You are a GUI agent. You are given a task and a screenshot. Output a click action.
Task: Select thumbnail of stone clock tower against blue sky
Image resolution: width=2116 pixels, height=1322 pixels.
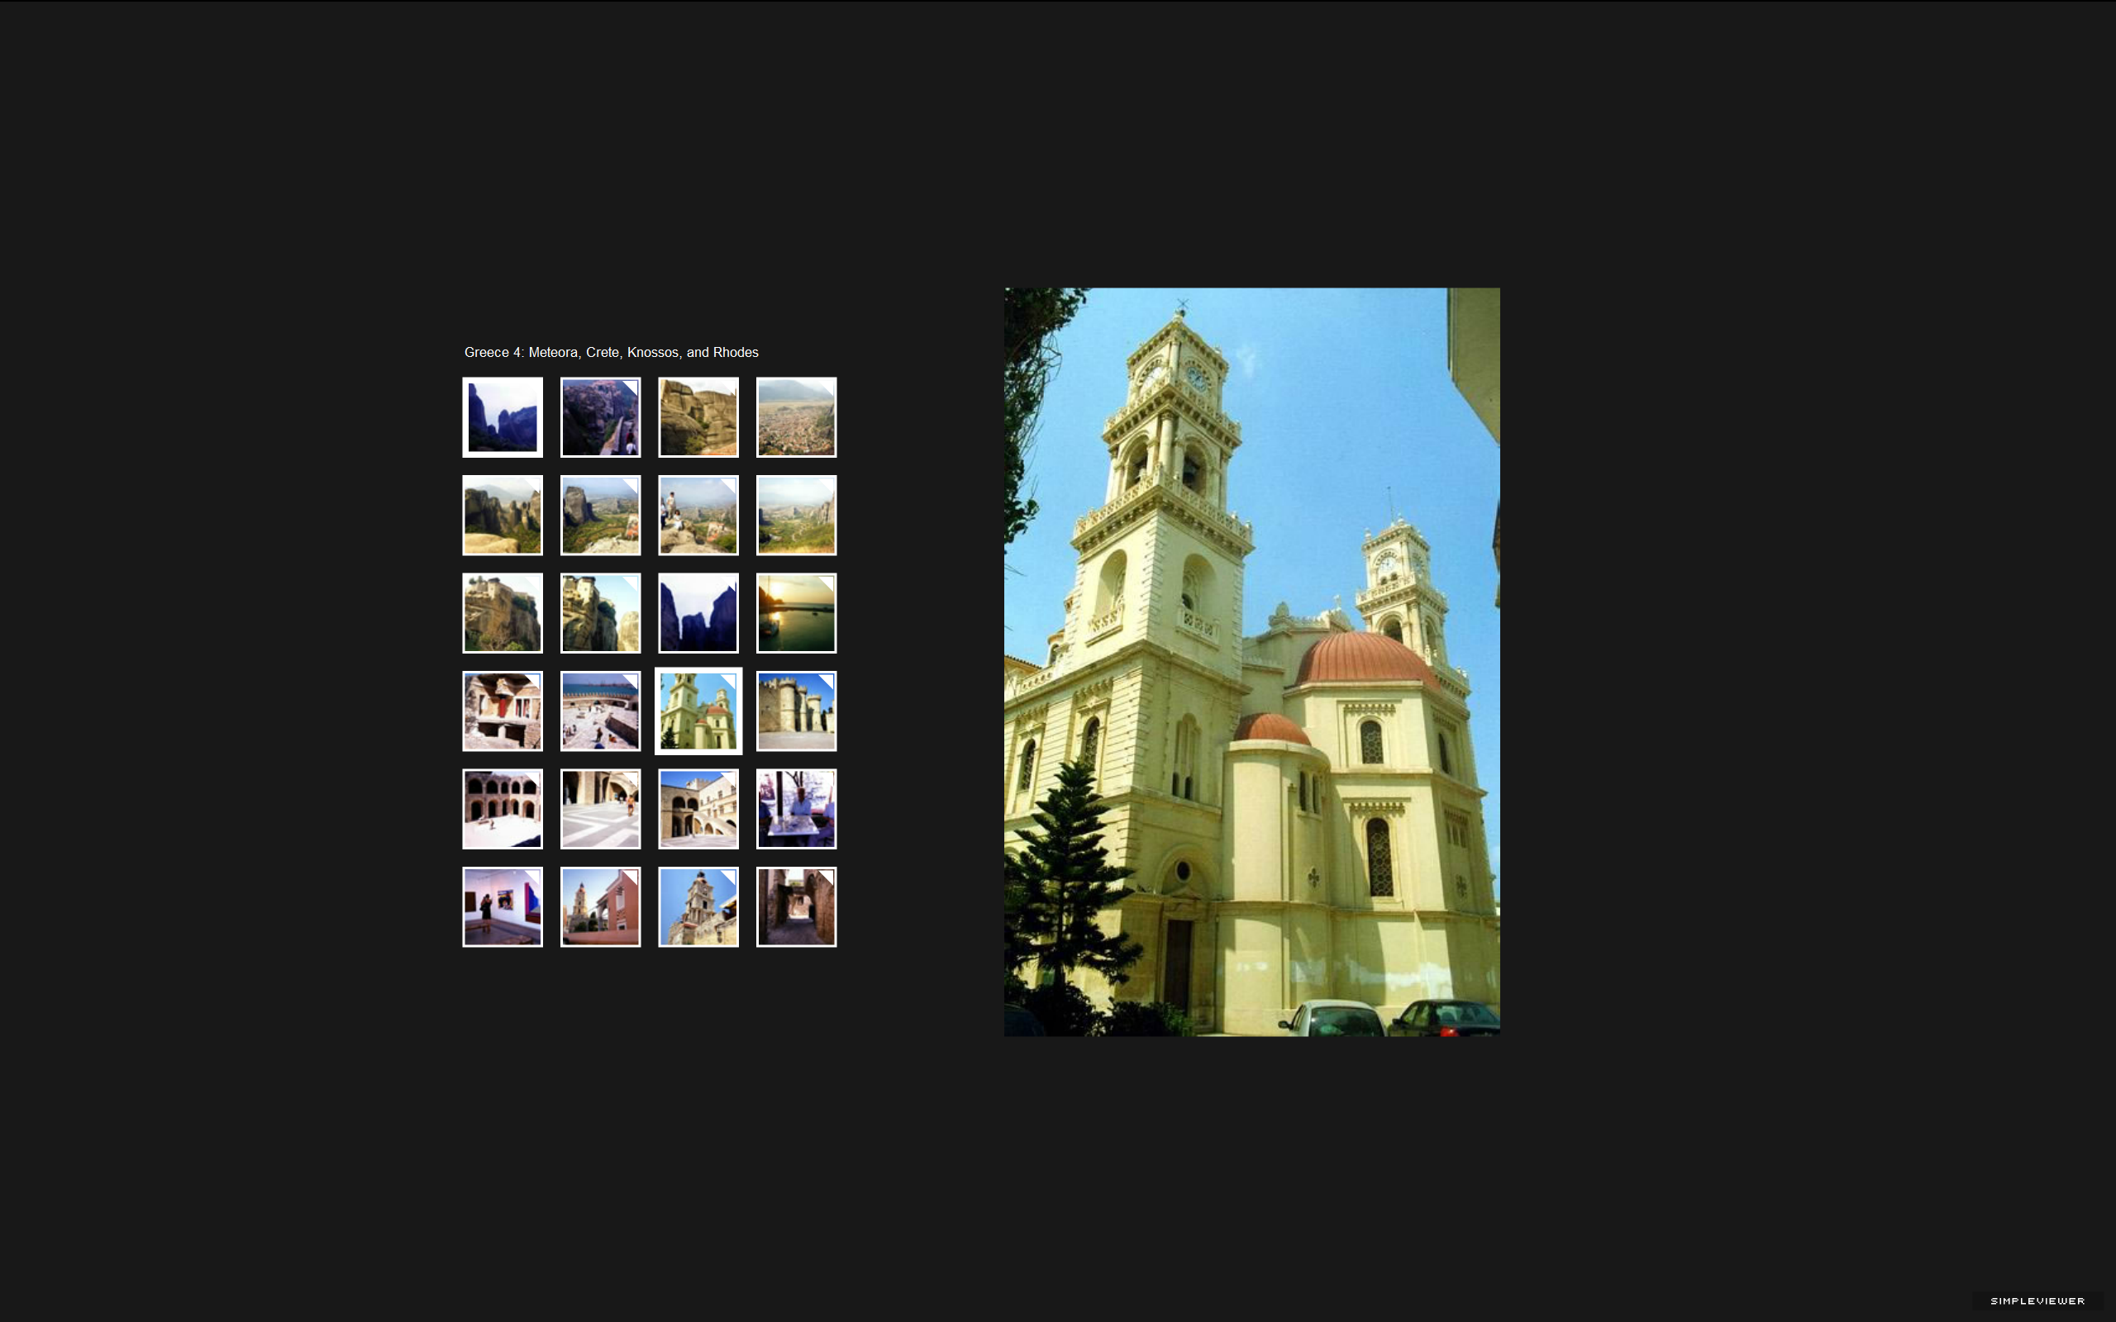pos(698,906)
